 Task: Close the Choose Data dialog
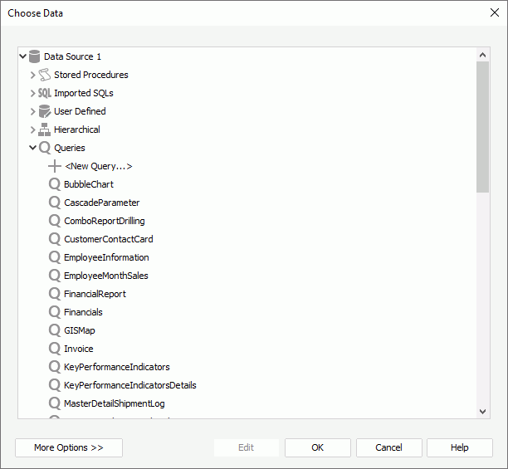pyautogui.click(x=495, y=12)
